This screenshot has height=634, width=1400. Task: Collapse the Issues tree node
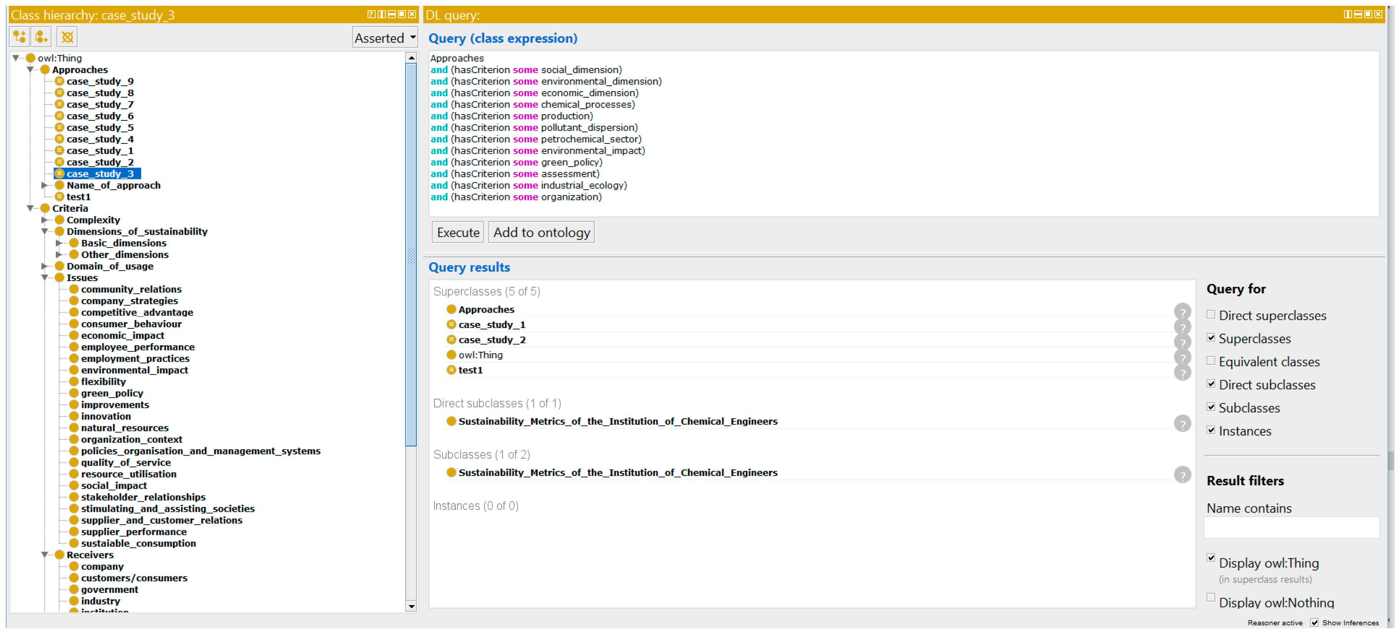[45, 278]
